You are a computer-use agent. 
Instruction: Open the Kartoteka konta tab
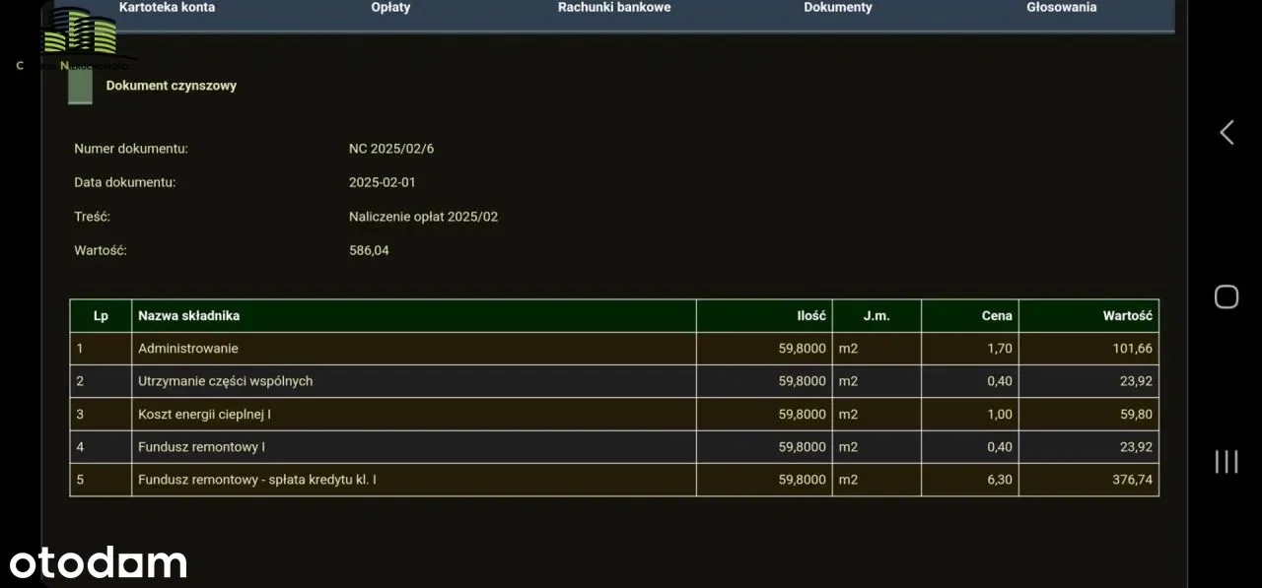pos(167,8)
